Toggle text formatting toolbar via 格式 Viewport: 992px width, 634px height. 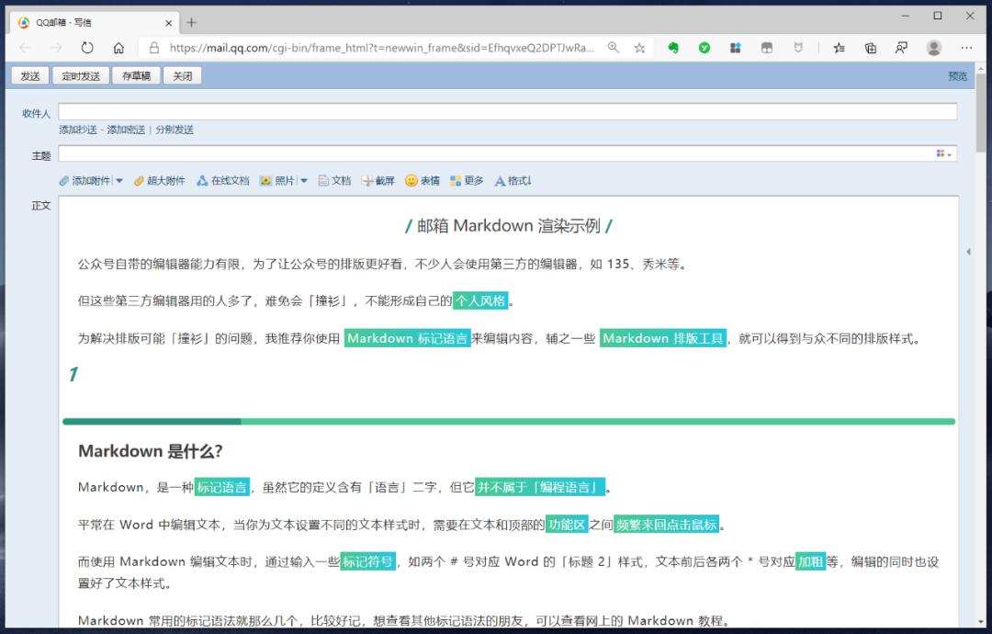pos(510,180)
